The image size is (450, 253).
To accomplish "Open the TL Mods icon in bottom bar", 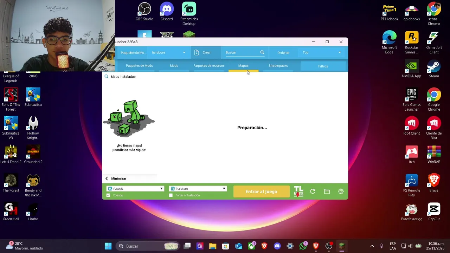I will [298, 192].
